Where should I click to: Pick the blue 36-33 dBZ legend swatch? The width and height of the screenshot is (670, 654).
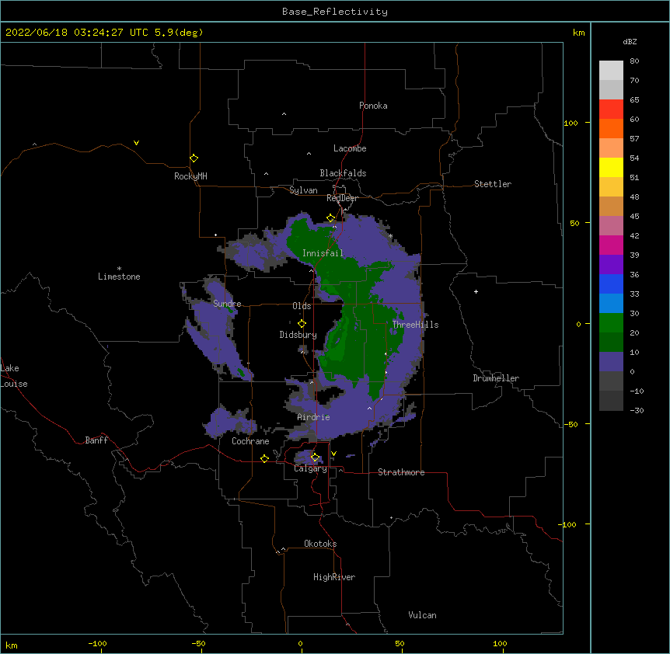click(611, 284)
